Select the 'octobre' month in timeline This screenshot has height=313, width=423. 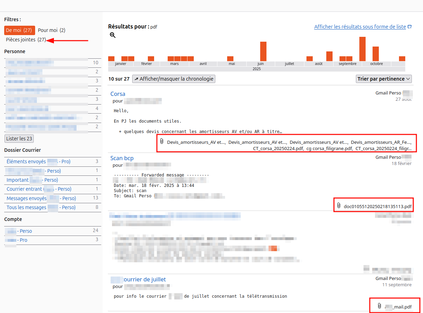point(376,64)
